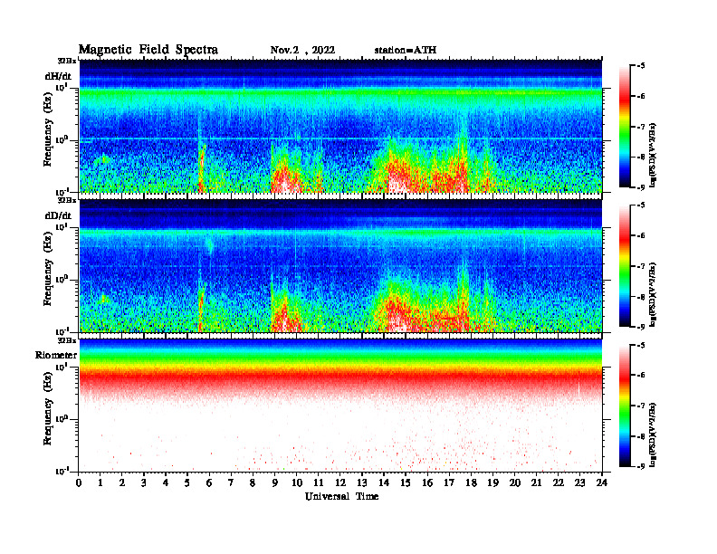
Task: Click the '7' tick on Universal Time axis
Action: tap(231, 483)
